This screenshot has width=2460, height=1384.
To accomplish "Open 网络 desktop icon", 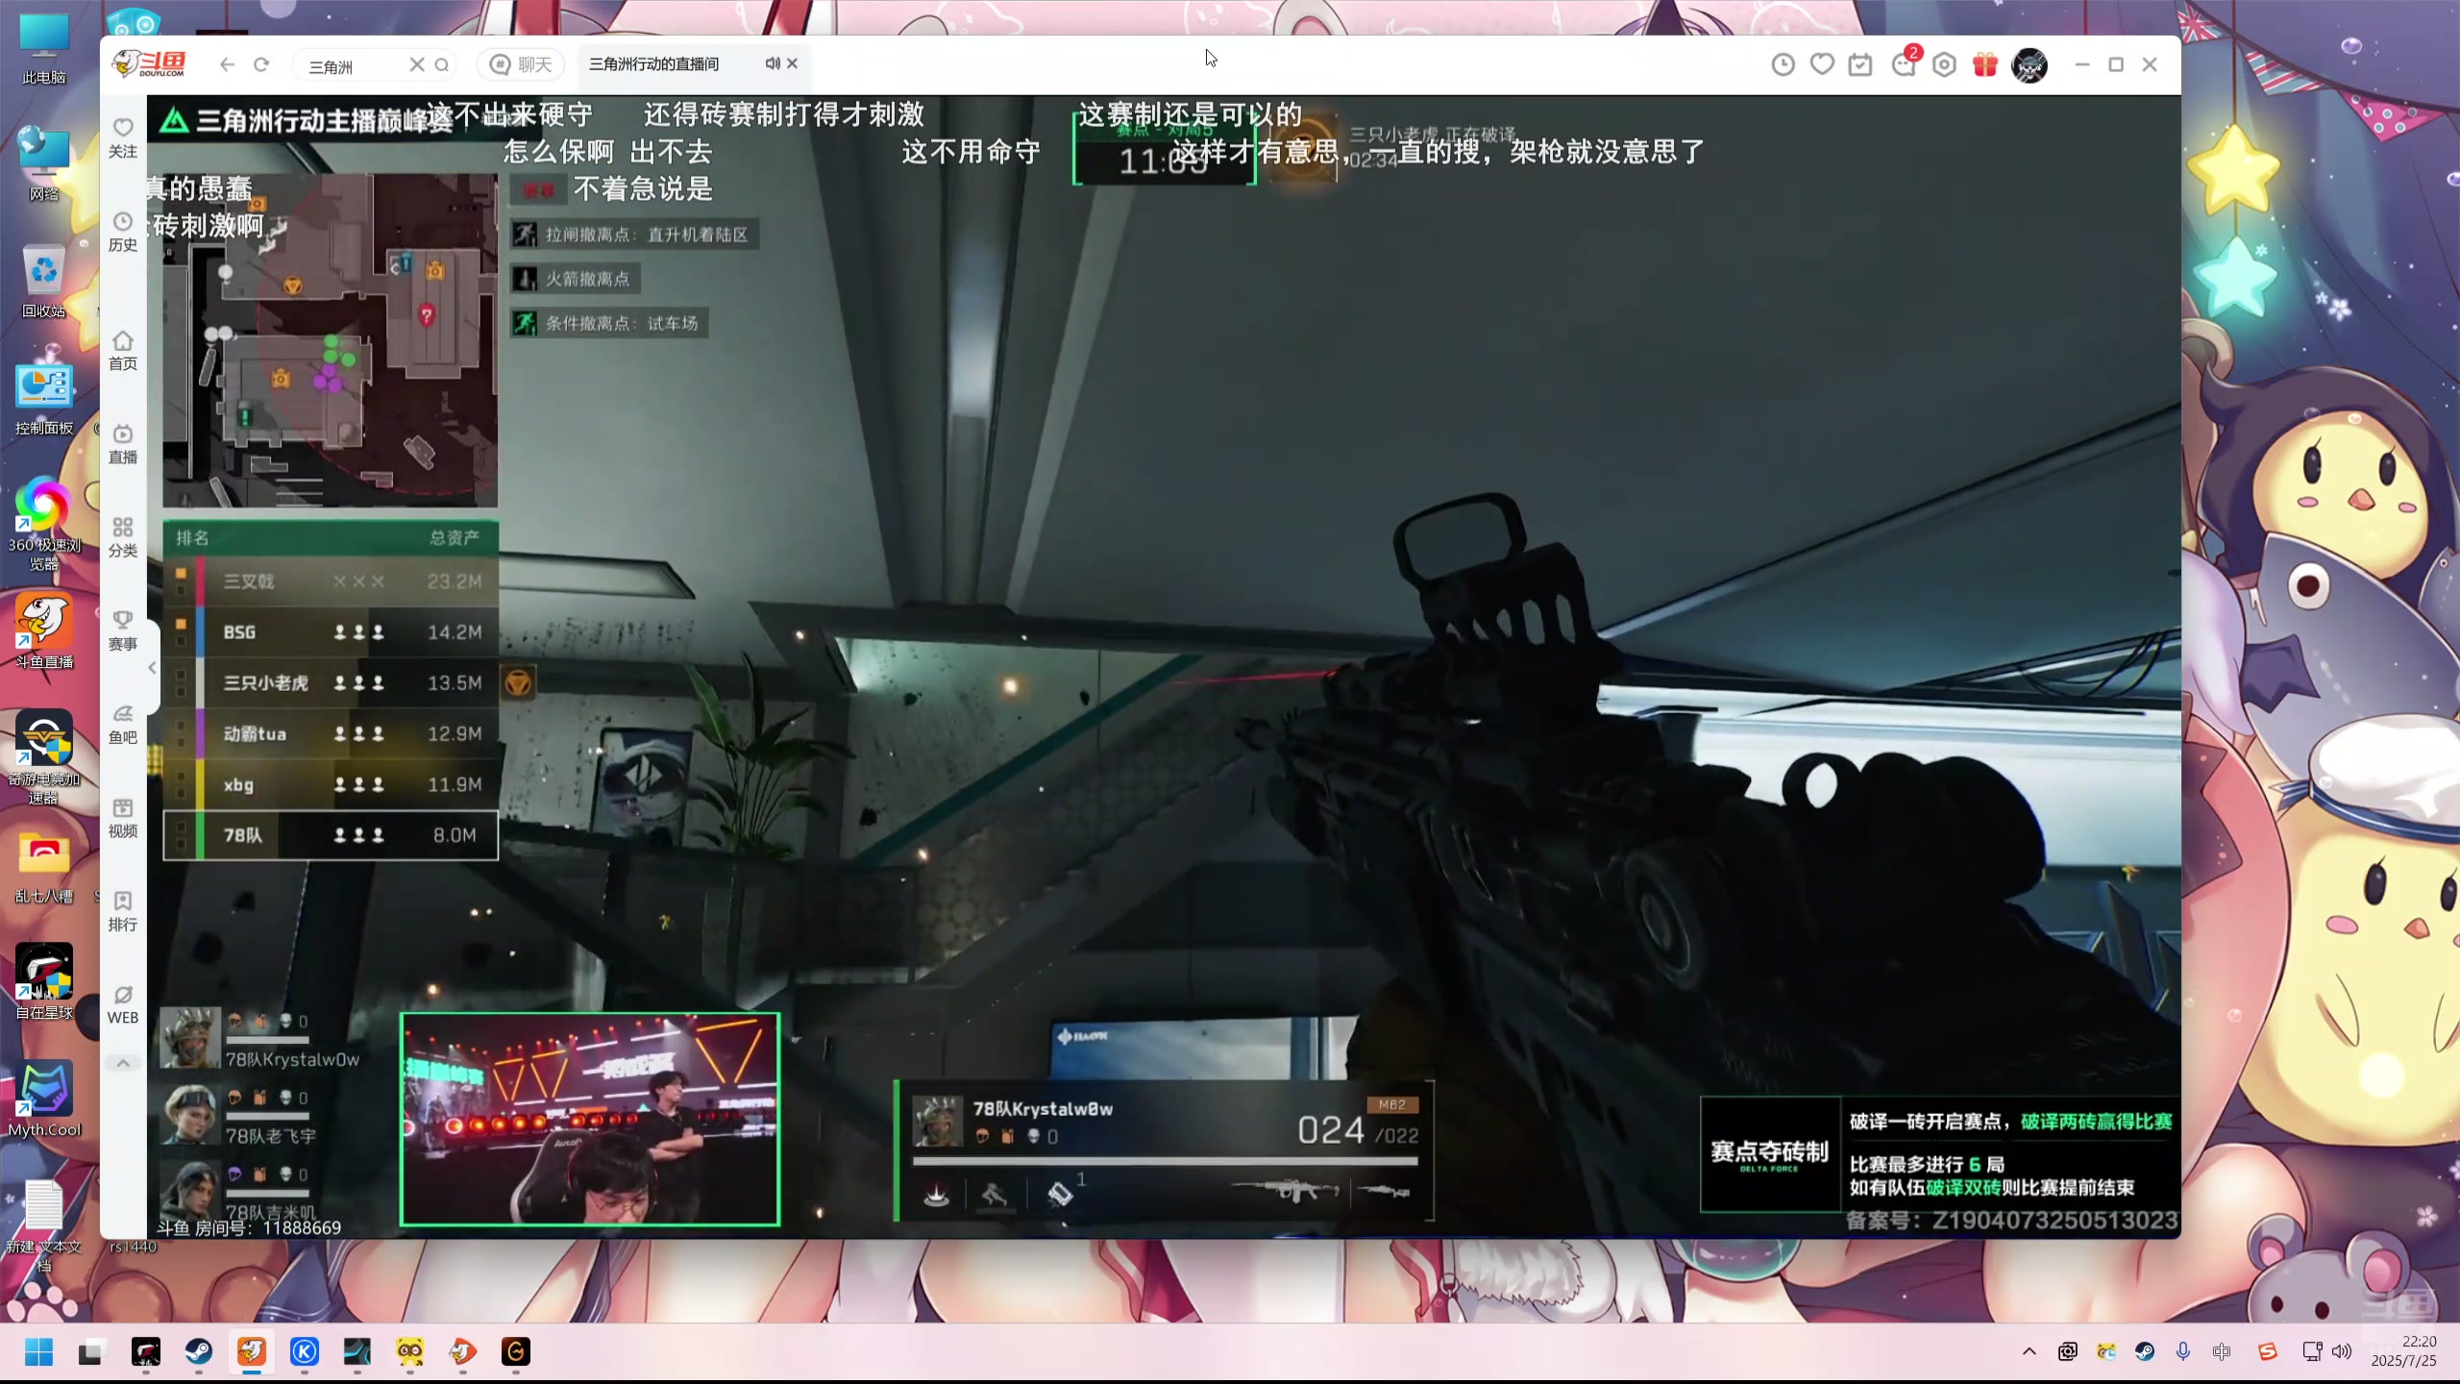I will pyautogui.click(x=44, y=164).
